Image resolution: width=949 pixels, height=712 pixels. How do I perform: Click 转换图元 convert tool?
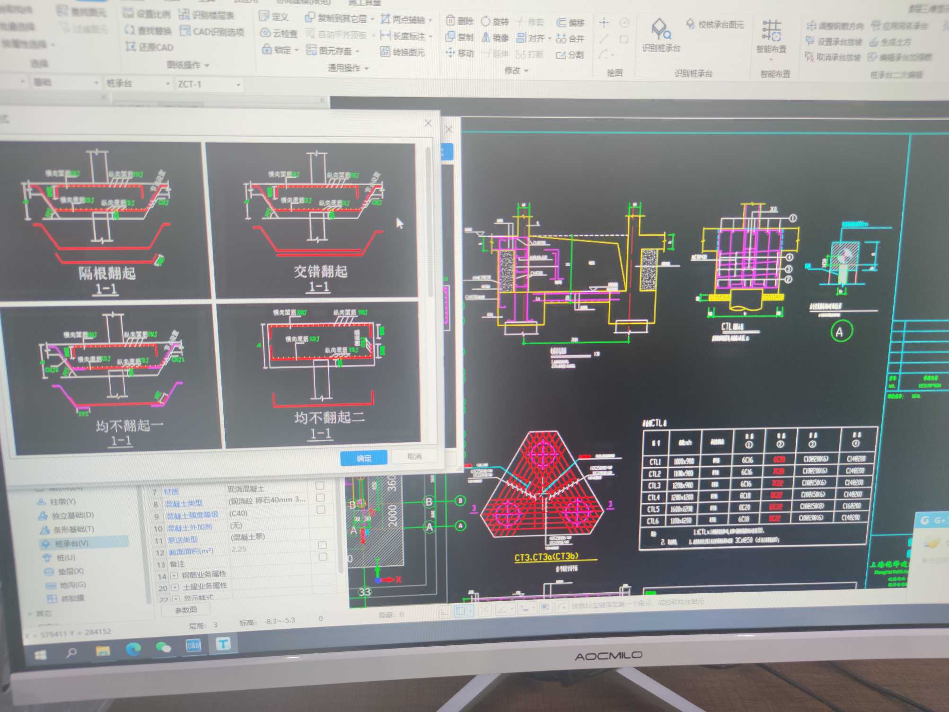pos(403,52)
